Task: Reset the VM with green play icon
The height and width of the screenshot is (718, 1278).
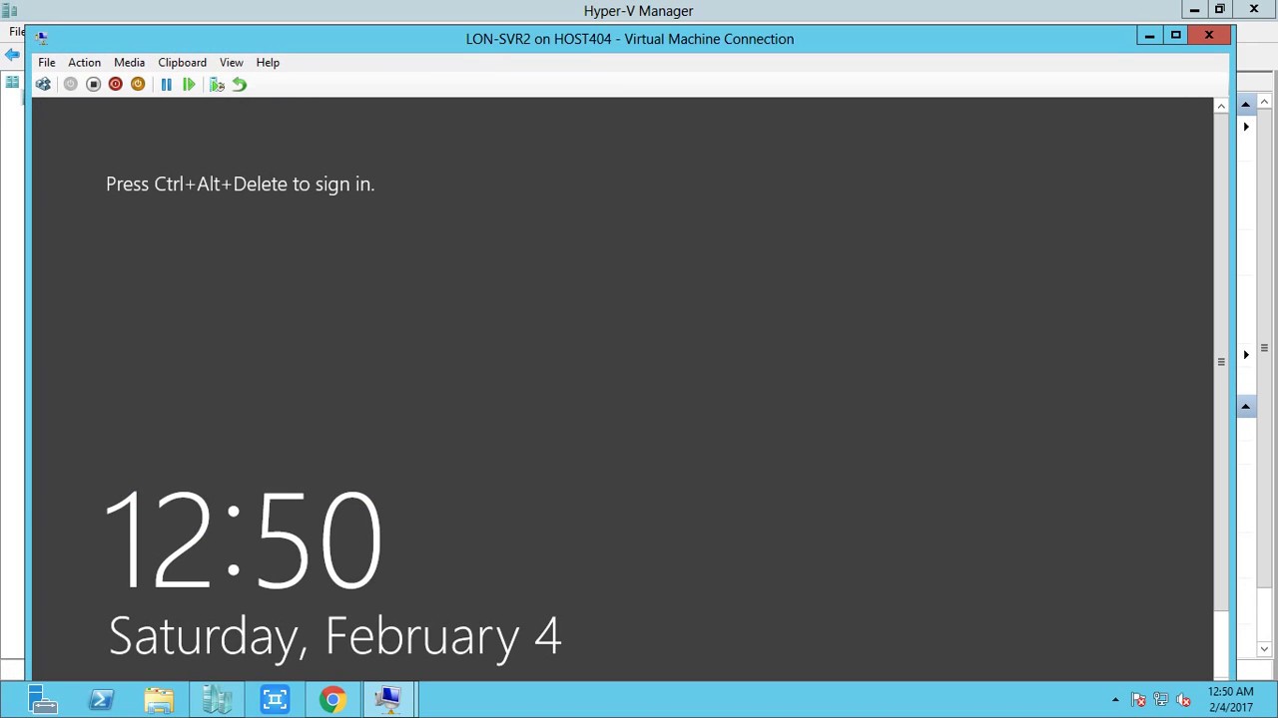Action: click(x=189, y=85)
